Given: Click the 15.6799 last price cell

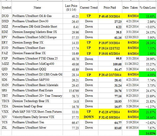Looking at the screenshot, I should tap(71, 90).
